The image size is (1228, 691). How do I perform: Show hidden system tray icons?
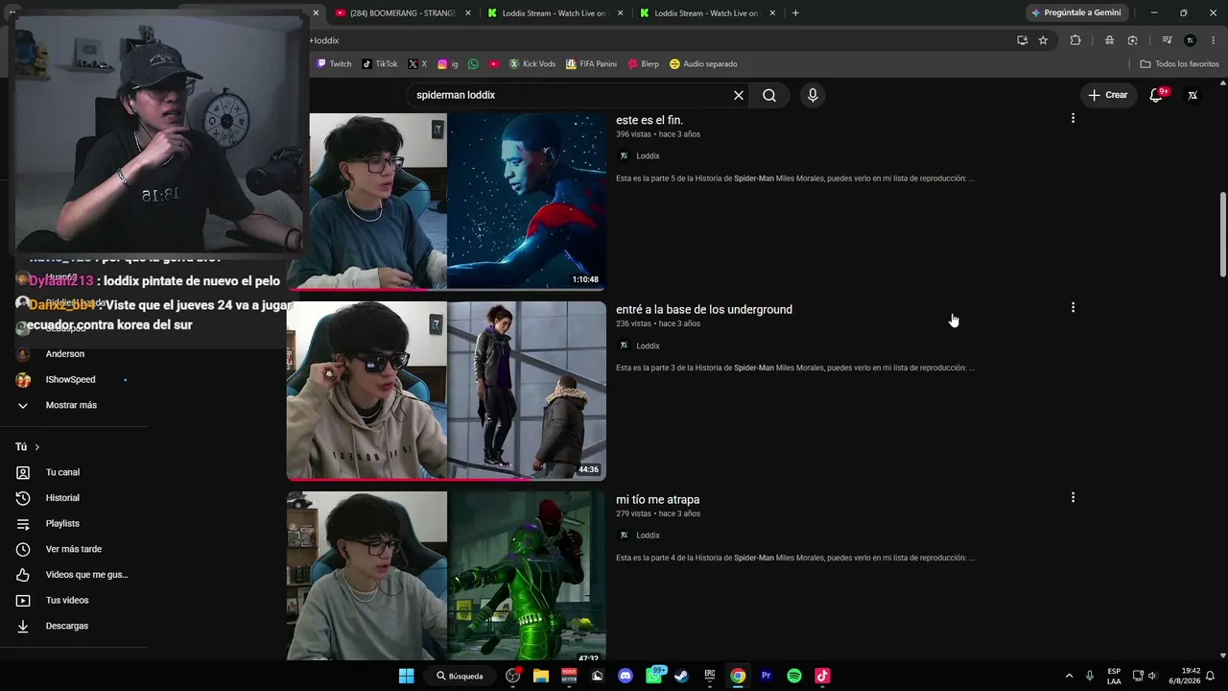(1069, 676)
